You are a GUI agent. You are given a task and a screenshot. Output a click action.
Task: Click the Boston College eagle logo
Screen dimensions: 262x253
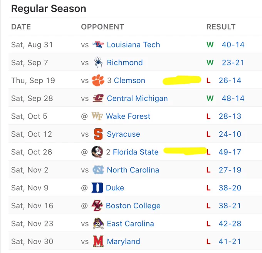pos(97,206)
